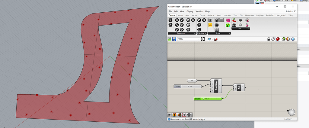
Task: Click the Galapagos flask icon
Action: (247, 26)
